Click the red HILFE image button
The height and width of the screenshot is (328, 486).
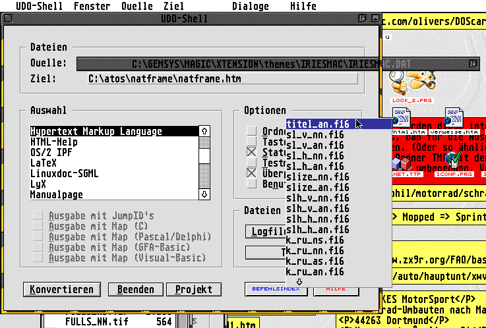(337, 288)
